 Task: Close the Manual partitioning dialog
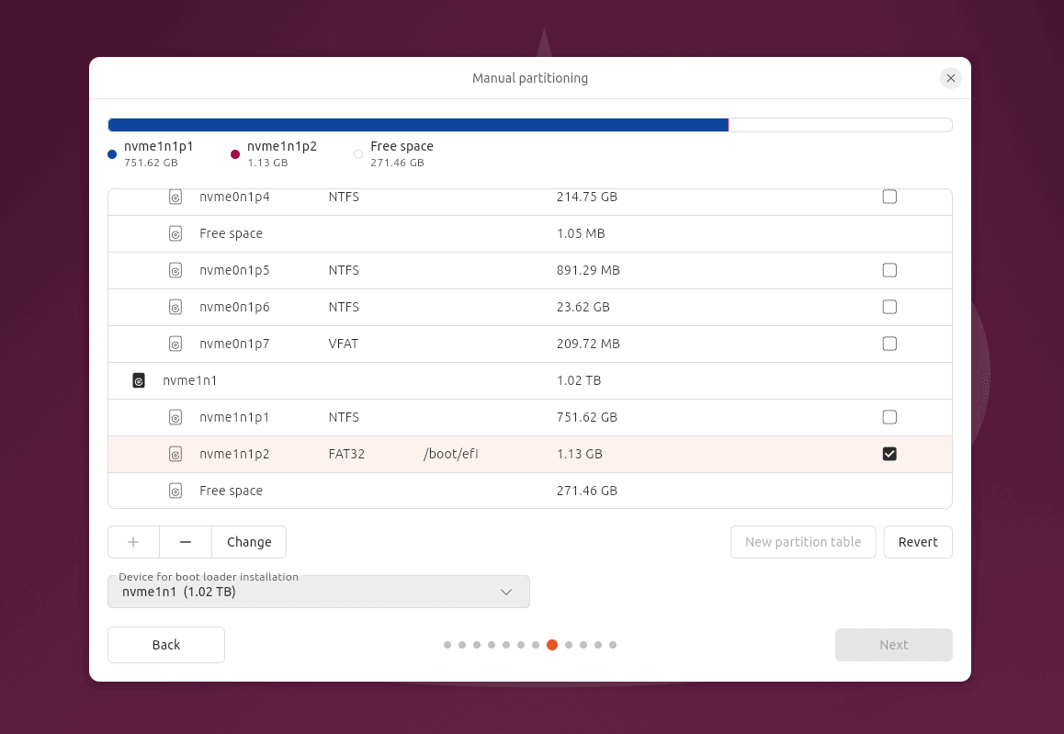coord(951,78)
